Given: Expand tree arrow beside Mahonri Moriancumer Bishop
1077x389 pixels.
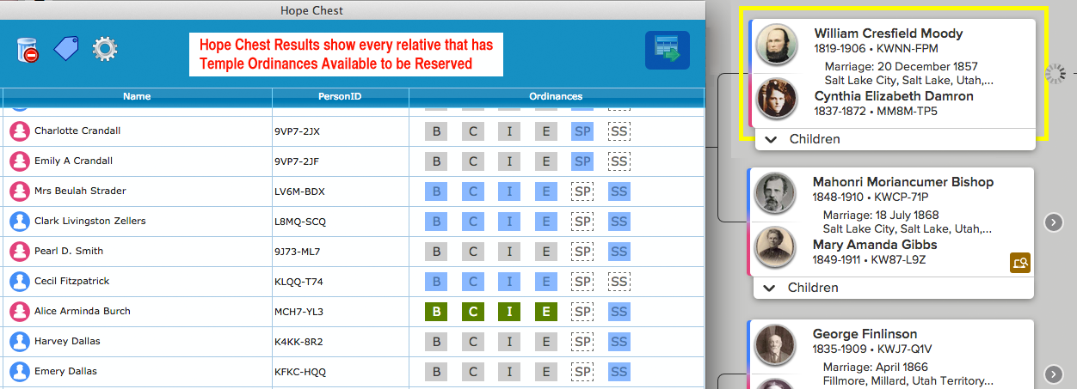Looking at the screenshot, I should pos(1054,222).
